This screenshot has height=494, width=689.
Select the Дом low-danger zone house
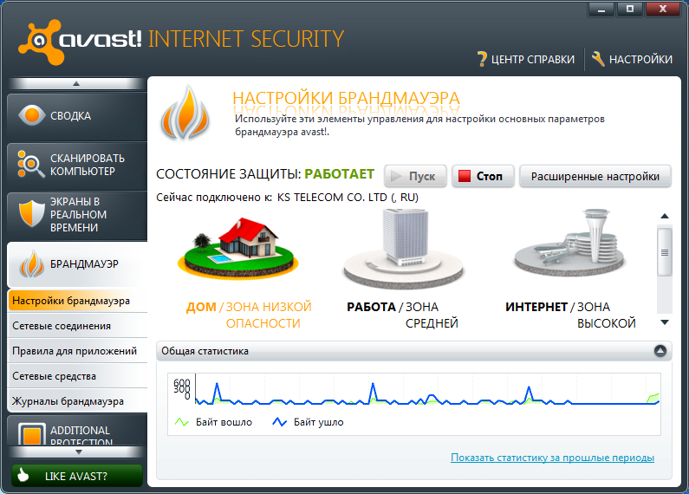237,247
